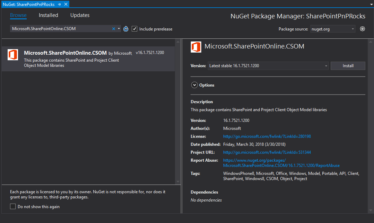Click the Office logo in details pane
The height and width of the screenshot is (223, 374).
(x=196, y=47)
